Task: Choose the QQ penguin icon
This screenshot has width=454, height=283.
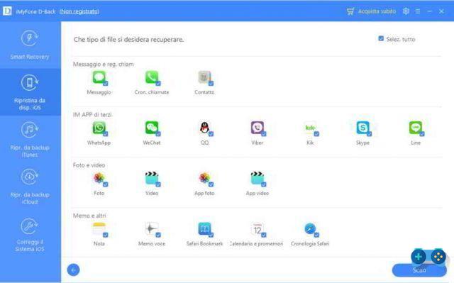Action: pos(204,128)
